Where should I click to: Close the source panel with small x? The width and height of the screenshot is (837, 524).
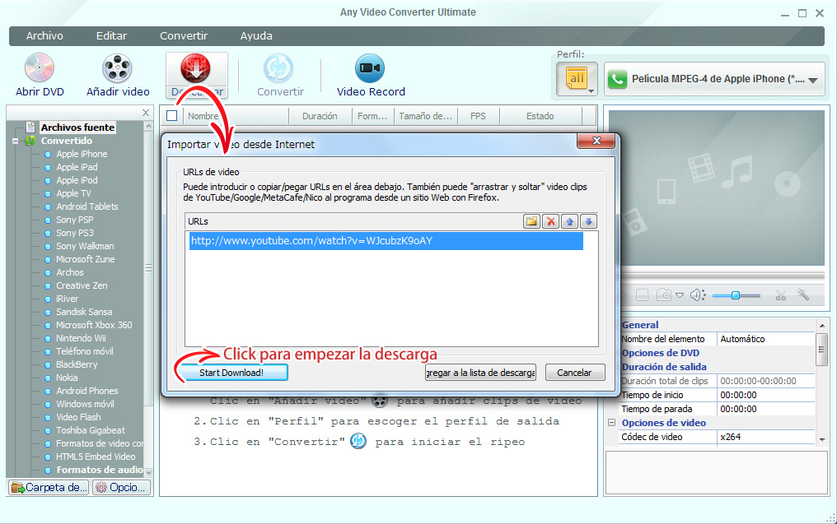point(146,113)
